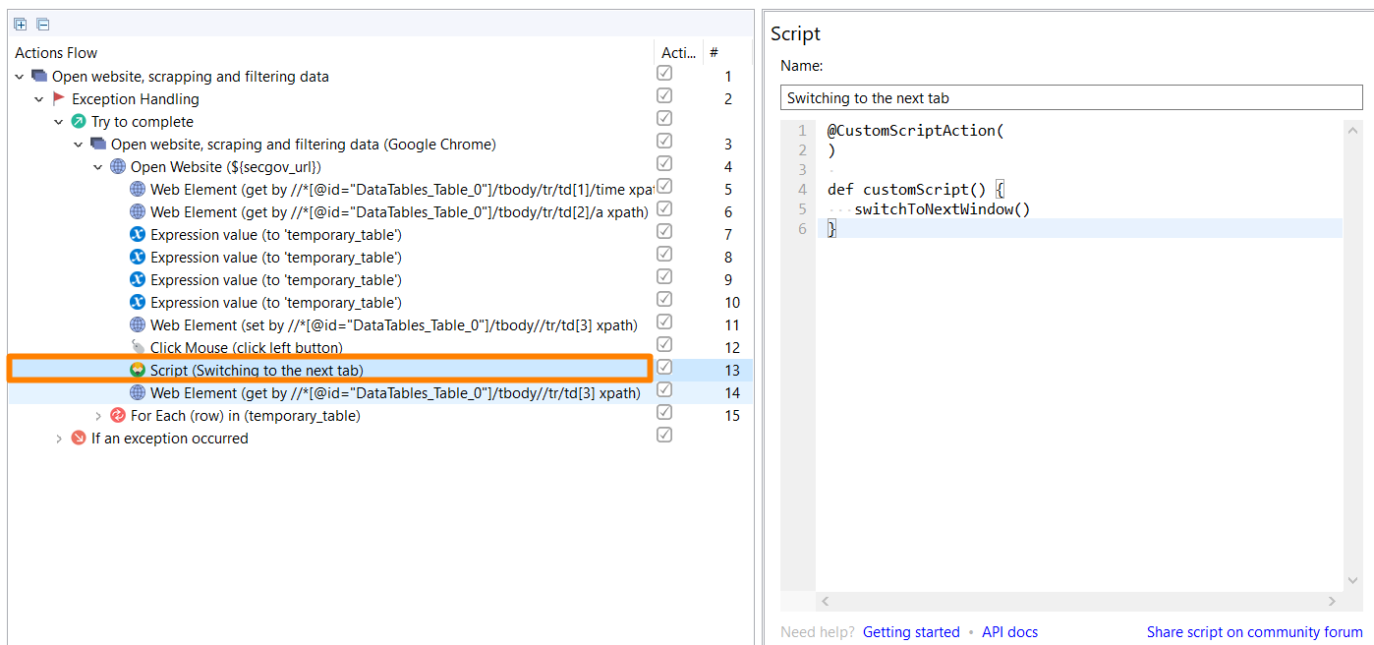Click the root Open website scrapping icon
1374x645 pixels.
tap(39, 76)
